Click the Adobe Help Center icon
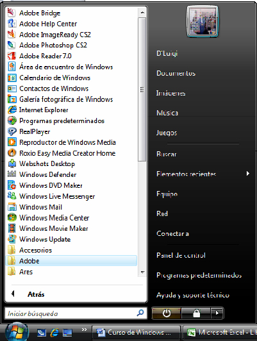The image size is (257, 341). (12, 24)
